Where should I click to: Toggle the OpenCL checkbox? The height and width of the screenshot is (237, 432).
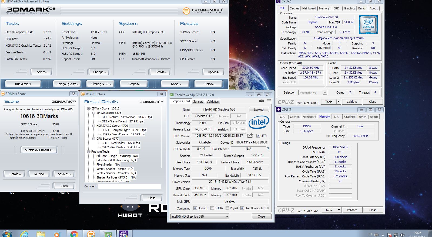coord(195,208)
